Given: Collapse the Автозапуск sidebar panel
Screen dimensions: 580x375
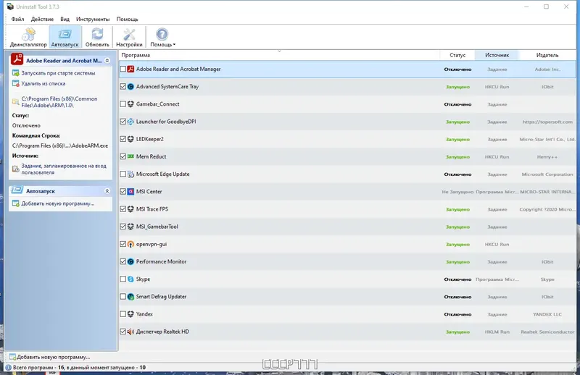Looking at the screenshot, I should [107, 191].
